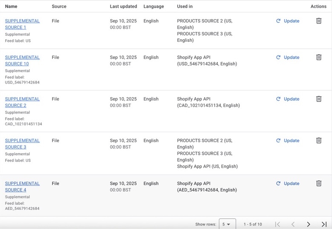Click the 'Feed label: CAD_102101451134' text
The image size is (332, 229).
[x=23, y=121]
